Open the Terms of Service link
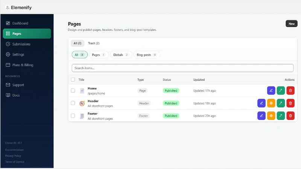 coord(15,162)
